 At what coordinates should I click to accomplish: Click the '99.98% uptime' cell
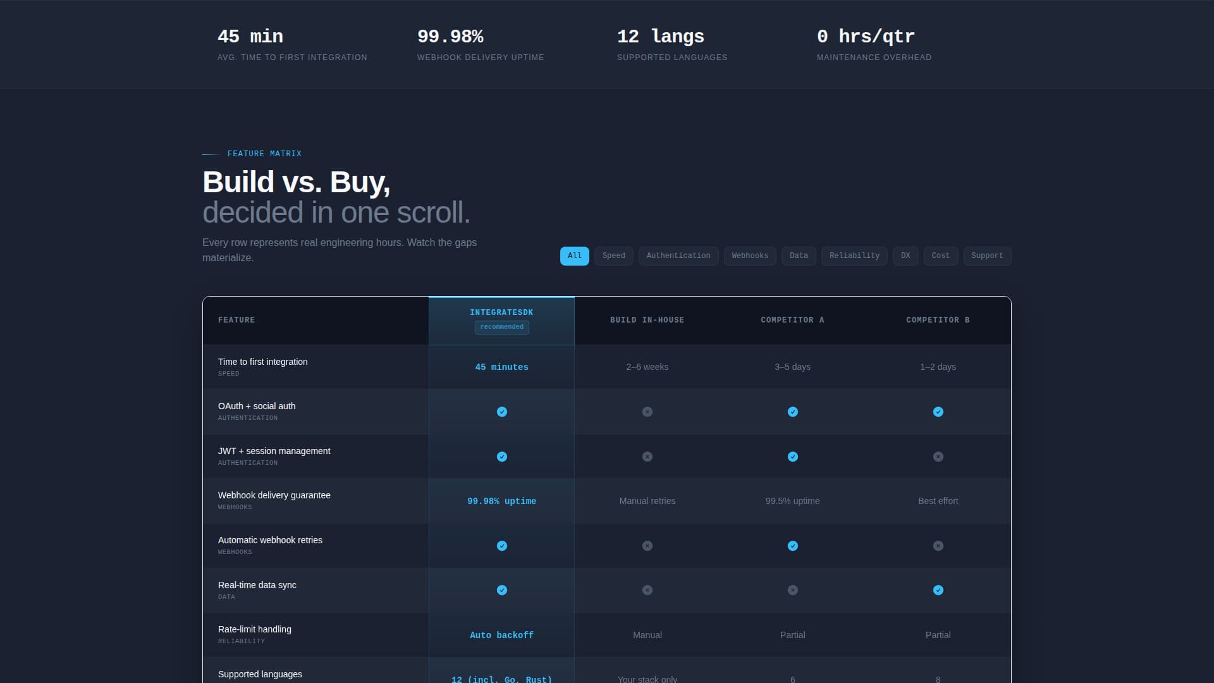[x=501, y=501]
